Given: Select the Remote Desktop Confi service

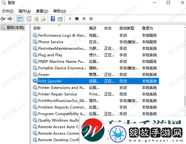Looking at the screenshot, I should 56,140.
